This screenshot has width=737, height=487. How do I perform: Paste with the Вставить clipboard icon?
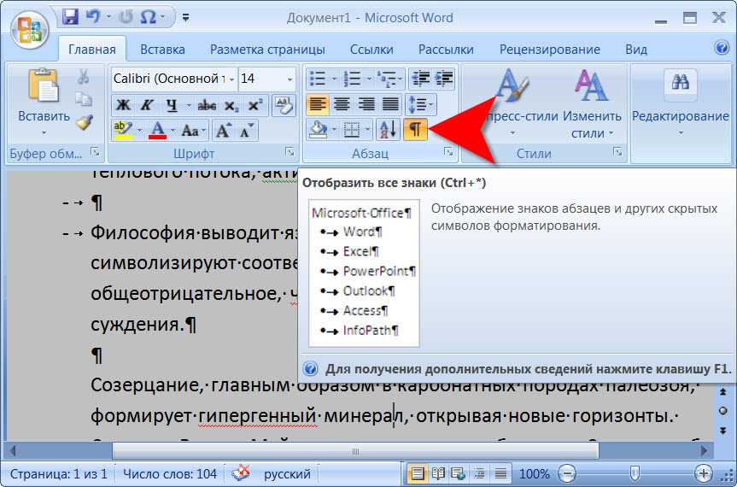coord(44,85)
